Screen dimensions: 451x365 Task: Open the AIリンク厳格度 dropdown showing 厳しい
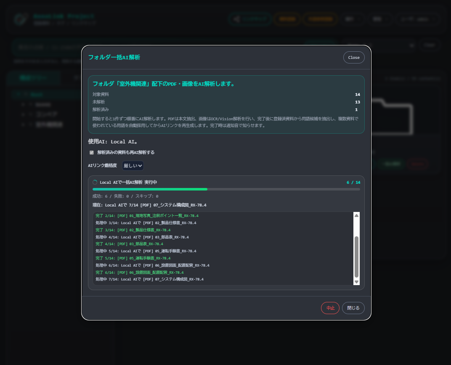click(x=133, y=166)
